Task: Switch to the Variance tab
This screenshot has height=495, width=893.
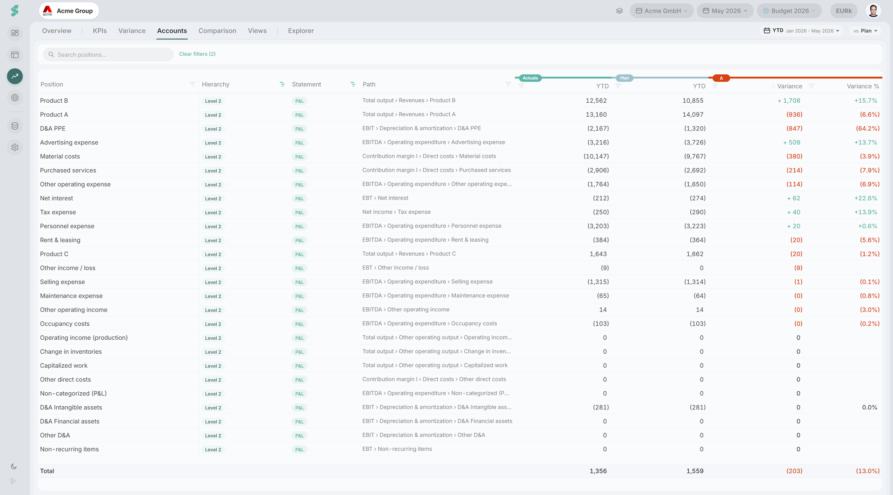Action: click(132, 31)
